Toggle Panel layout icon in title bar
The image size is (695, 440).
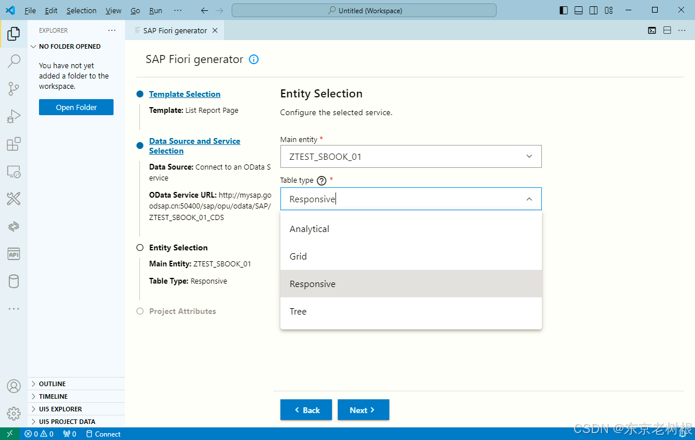click(x=579, y=10)
